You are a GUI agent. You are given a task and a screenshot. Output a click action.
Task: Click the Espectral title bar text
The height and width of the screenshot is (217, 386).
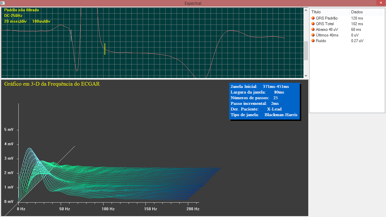pyautogui.click(x=193, y=3)
